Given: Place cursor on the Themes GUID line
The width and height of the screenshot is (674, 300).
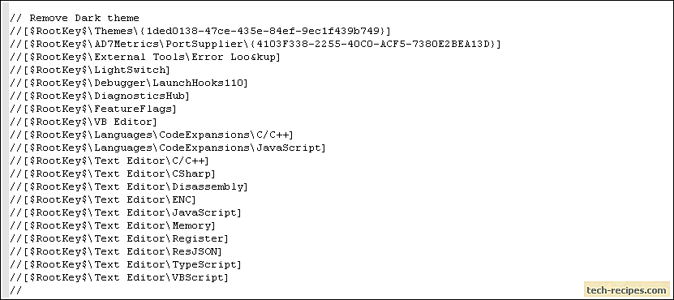Looking at the screenshot, I should pos(200,31).
